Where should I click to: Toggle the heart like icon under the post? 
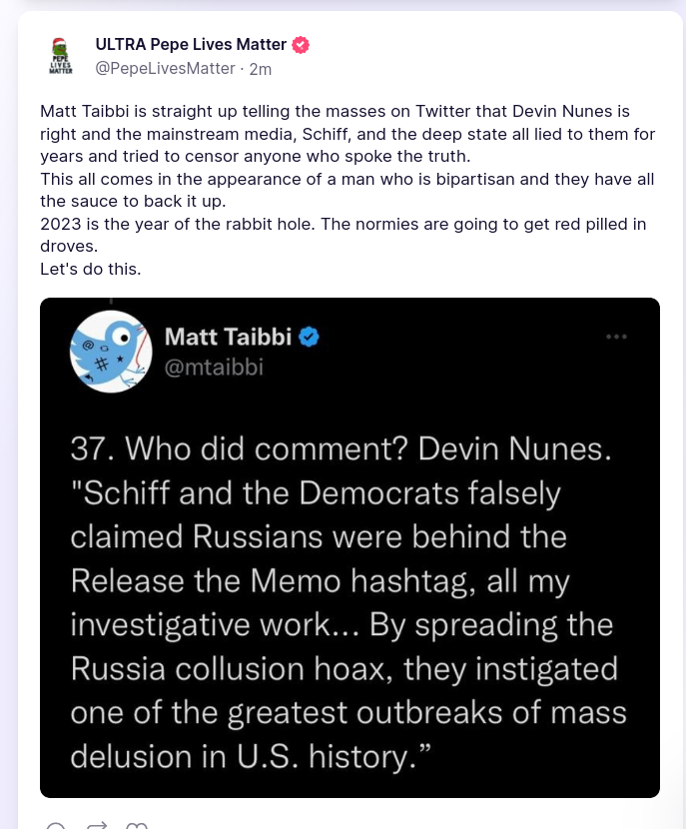tap(138, 827)
